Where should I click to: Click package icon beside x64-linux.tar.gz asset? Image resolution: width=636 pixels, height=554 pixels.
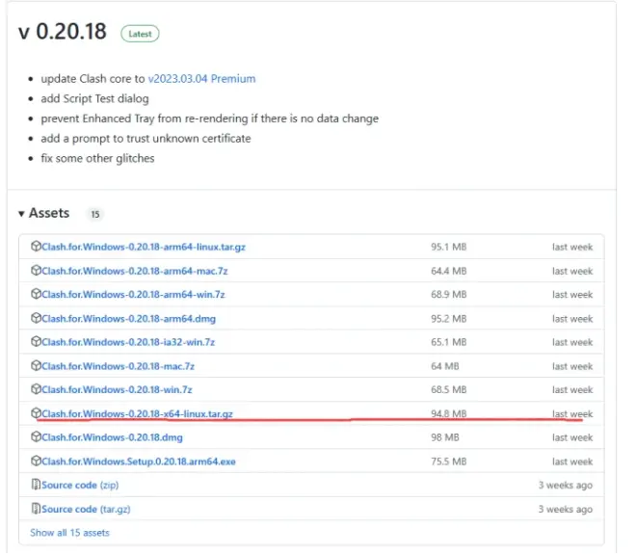coord(36,413)
